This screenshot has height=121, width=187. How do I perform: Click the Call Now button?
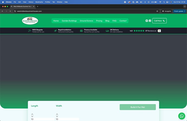click(x=159, y=21)
